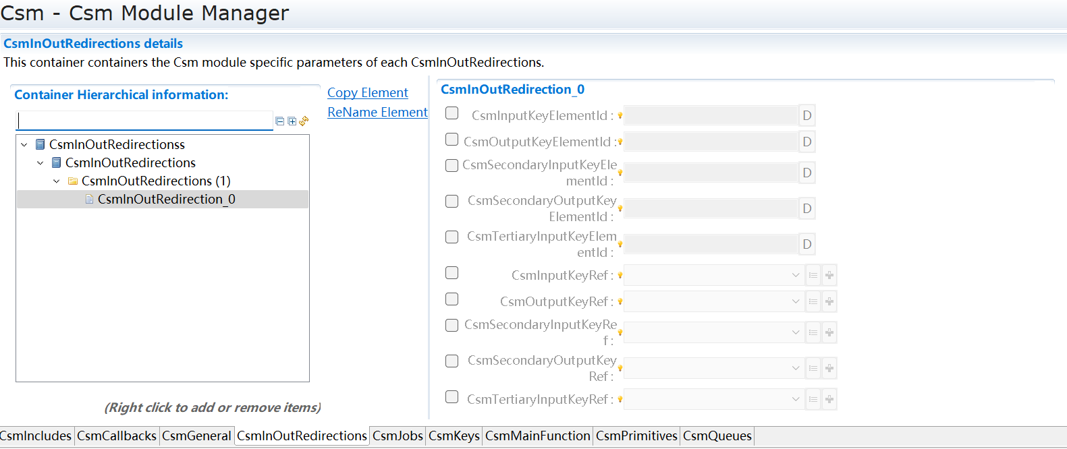The width and height of the screenshot is (1067, 449).
Task: Click the ReName Element link
Action: tap(377, 112)
